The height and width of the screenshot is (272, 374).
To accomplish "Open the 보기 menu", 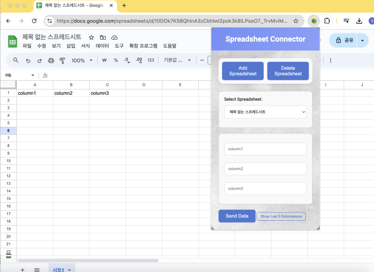I will 56,46.
